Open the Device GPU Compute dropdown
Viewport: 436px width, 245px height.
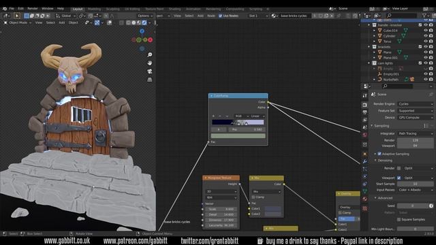click(x=415, y=118)
